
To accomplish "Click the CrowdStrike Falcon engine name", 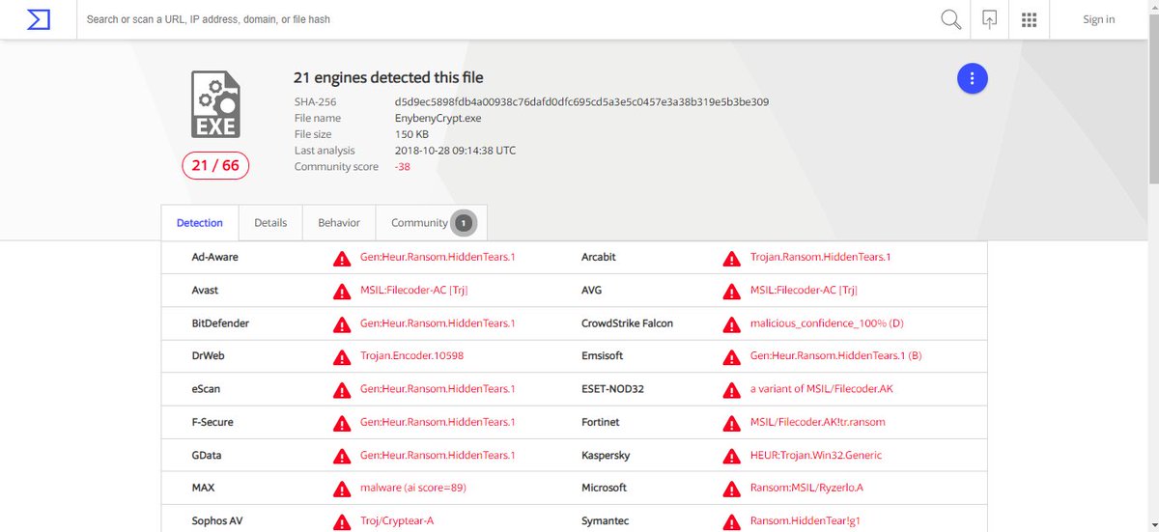I will click(x=627, y=322).
